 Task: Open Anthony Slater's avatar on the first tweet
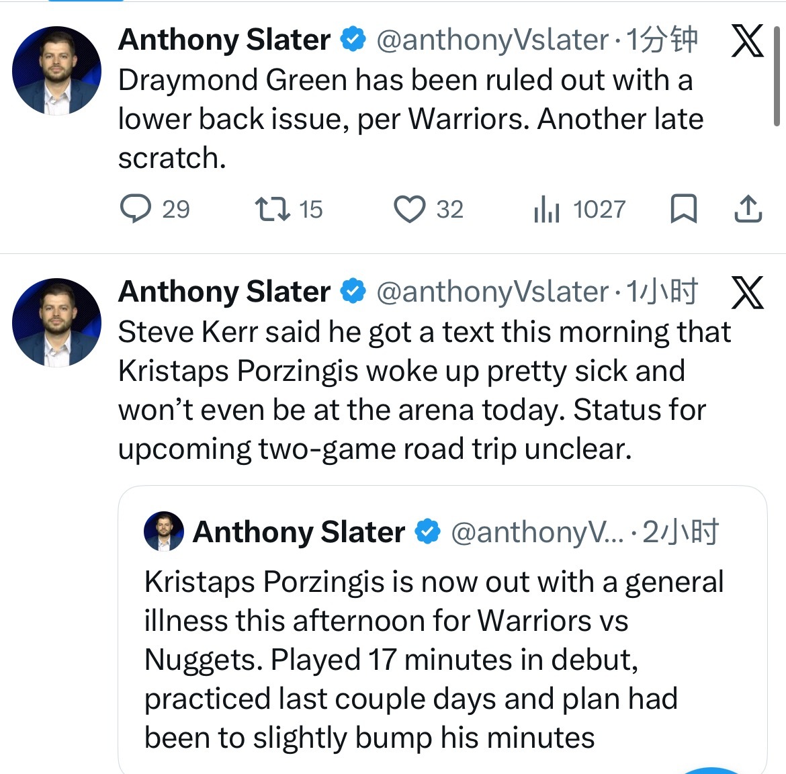[x=56, y=71]
